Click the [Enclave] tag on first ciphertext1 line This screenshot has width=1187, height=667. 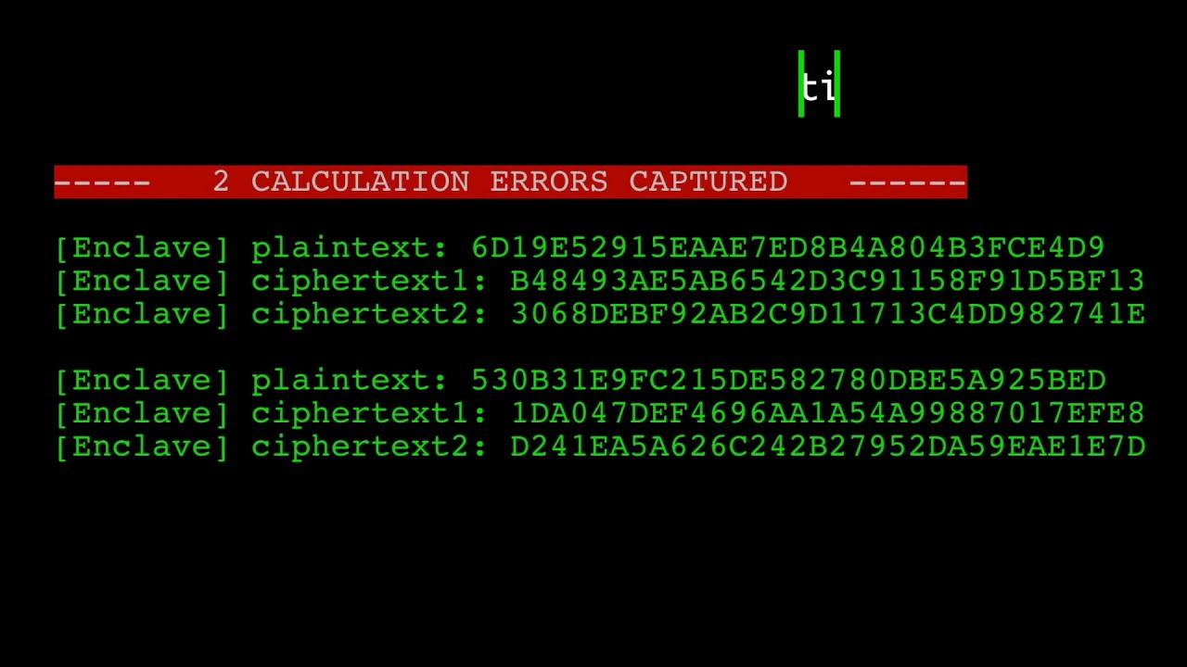coord(141,282)
